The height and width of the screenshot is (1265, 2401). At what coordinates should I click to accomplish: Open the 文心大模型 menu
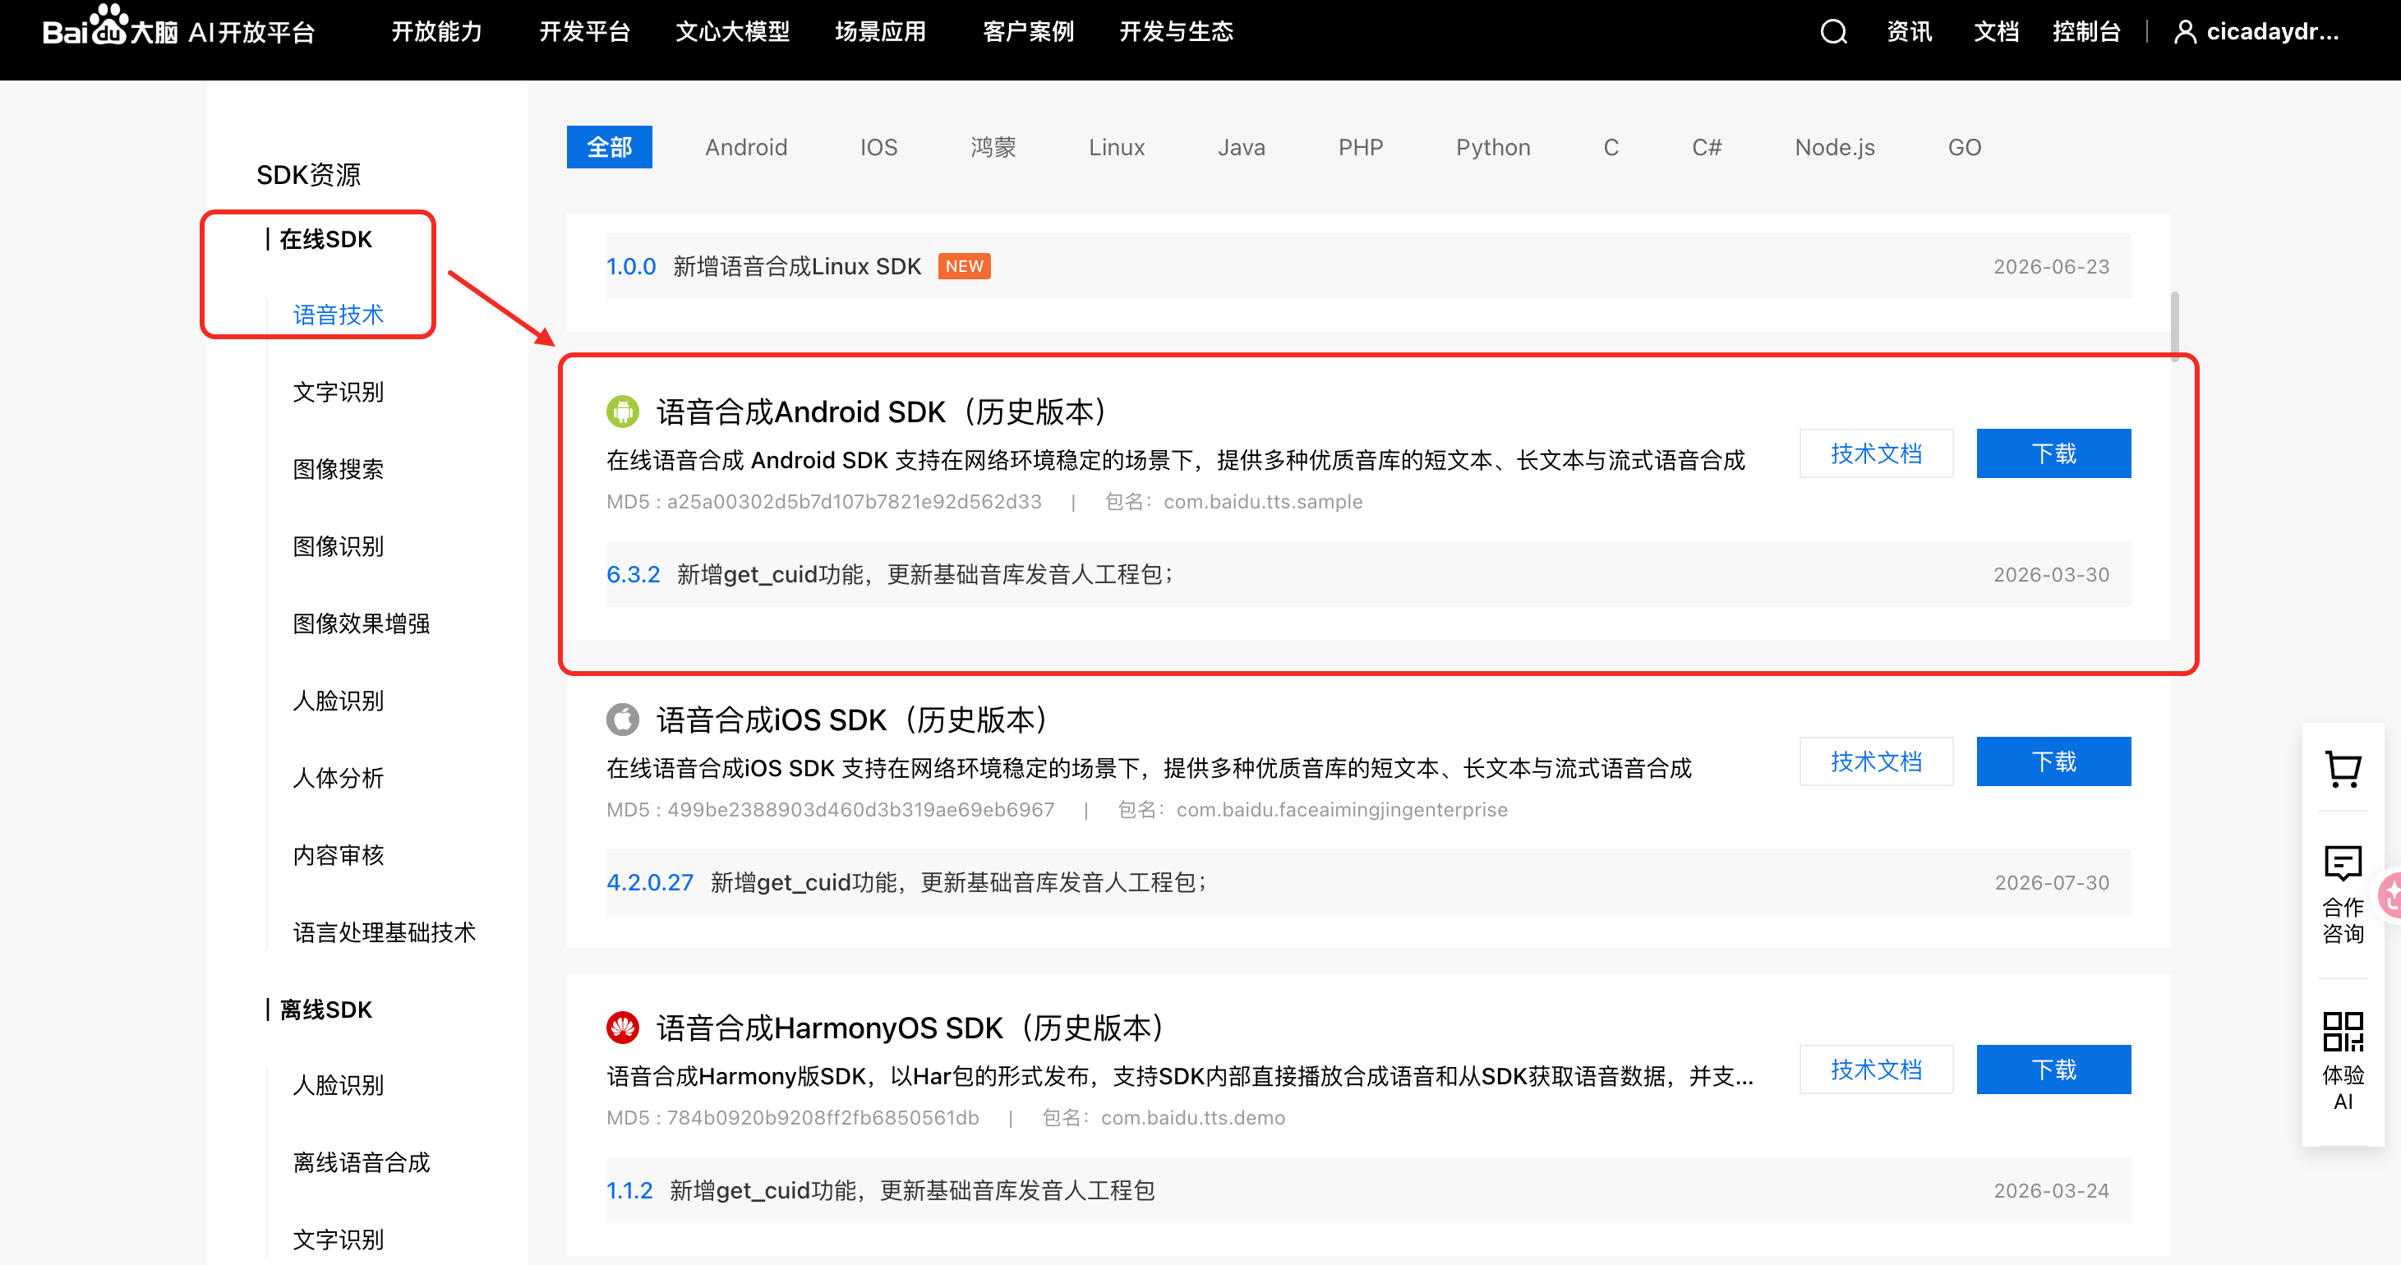coord(733,32)
